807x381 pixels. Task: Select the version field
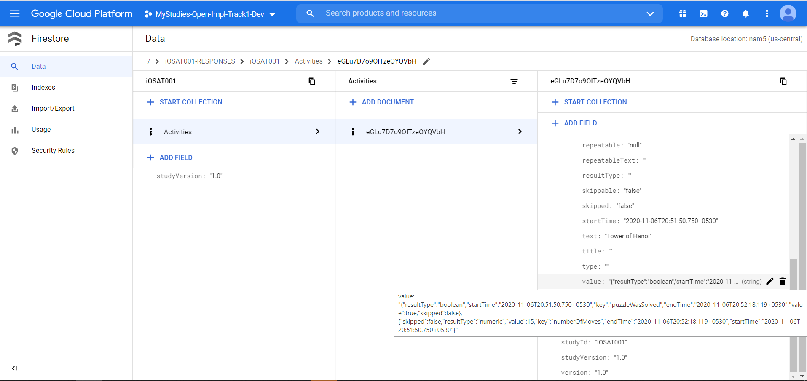[584, 373]
